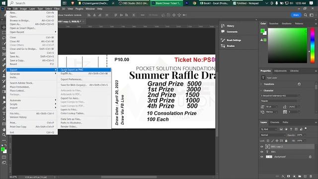Open the font family dropdown
This screenshot has height=179, width=318.
280,95
